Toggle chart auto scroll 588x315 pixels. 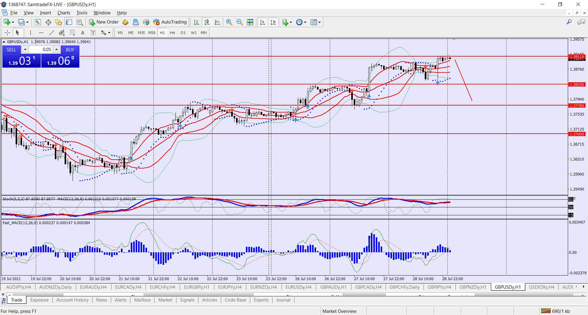tap(262, 22)
